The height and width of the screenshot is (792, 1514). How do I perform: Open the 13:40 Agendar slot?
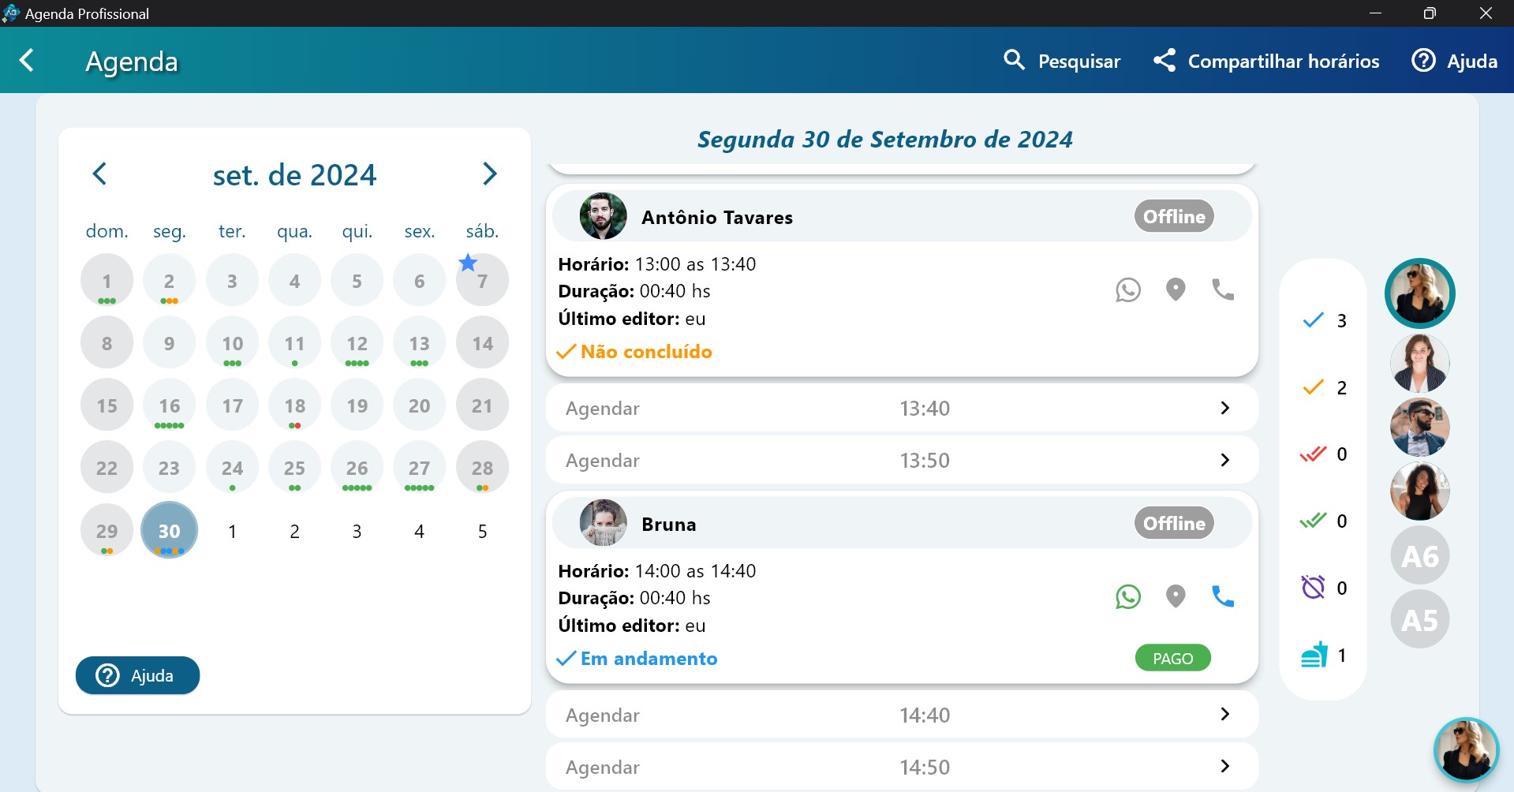[902, 408]
